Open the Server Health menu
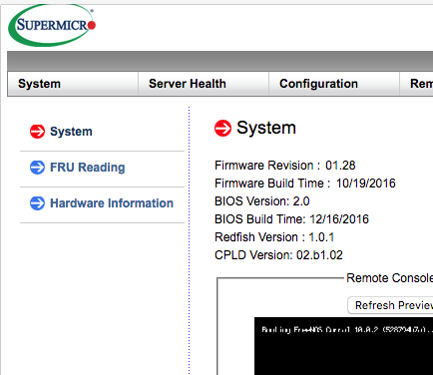This screenshot has width=433, height=375. 204,84
